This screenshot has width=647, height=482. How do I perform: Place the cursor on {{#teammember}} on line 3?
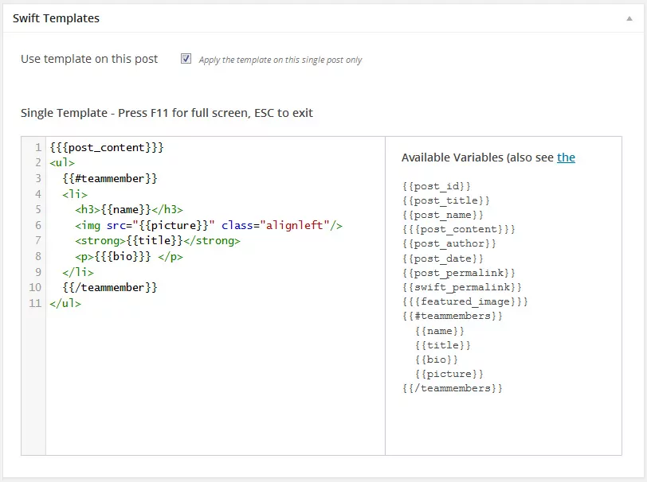click(110, 178)
